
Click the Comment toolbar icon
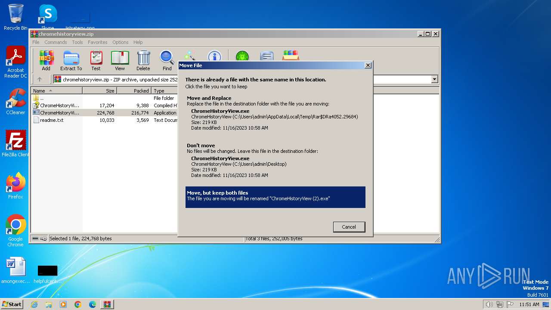click(x=267, y=56)
